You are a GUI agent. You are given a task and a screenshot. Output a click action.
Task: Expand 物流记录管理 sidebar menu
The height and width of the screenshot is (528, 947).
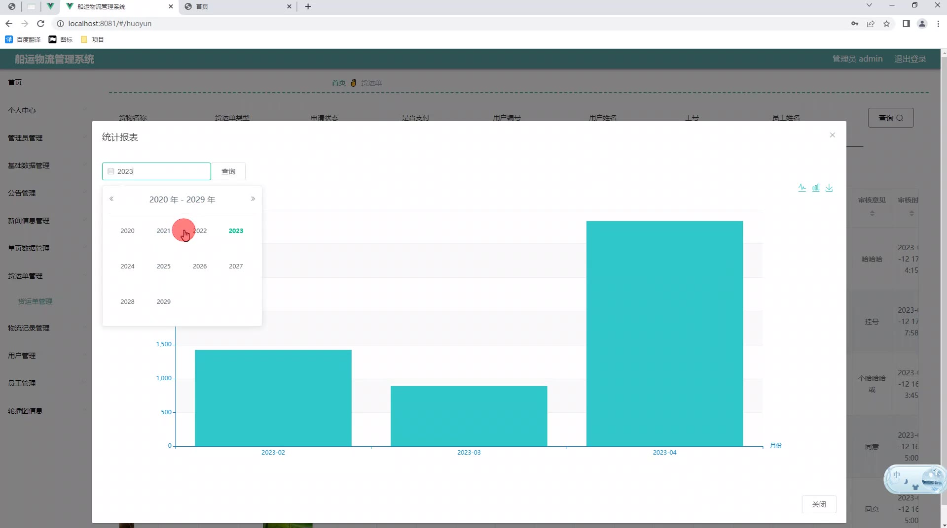click(46, 328)
